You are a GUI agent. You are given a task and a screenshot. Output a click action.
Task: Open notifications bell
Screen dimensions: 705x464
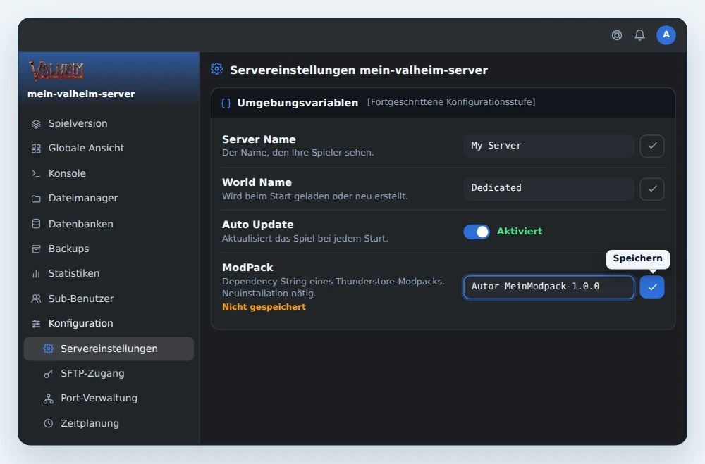tap(640, 35)
